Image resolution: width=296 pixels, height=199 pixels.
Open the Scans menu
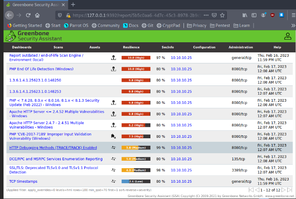(58, 47)
